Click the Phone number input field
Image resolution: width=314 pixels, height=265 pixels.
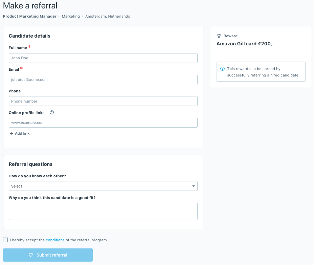click(103, 101)
